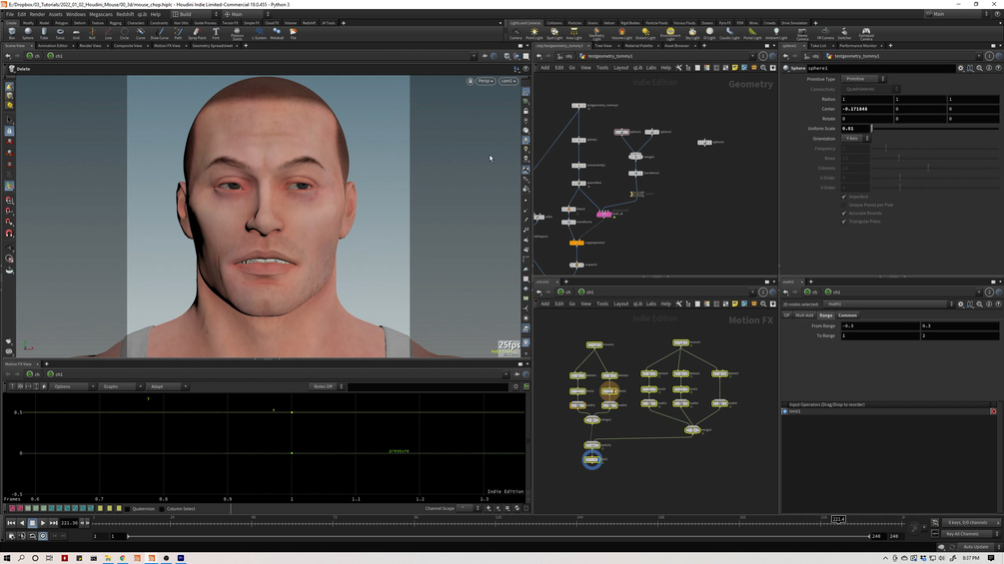Switch to the Geometry Spreadsheet tab
This screenshot has width=1004, height=564.
pyautogui.click(x=213, y=45)
